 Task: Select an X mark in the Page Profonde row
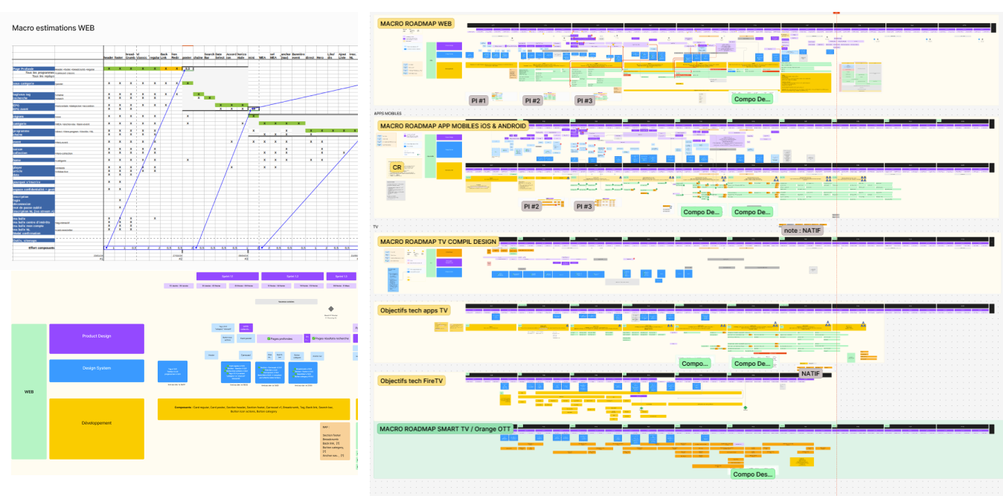point(110,68)
